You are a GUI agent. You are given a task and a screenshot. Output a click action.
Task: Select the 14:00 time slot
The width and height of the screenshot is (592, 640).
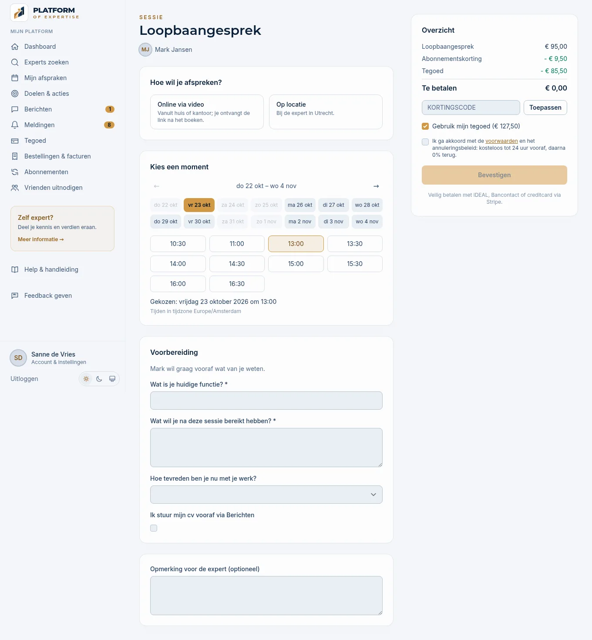coord(178,264)
